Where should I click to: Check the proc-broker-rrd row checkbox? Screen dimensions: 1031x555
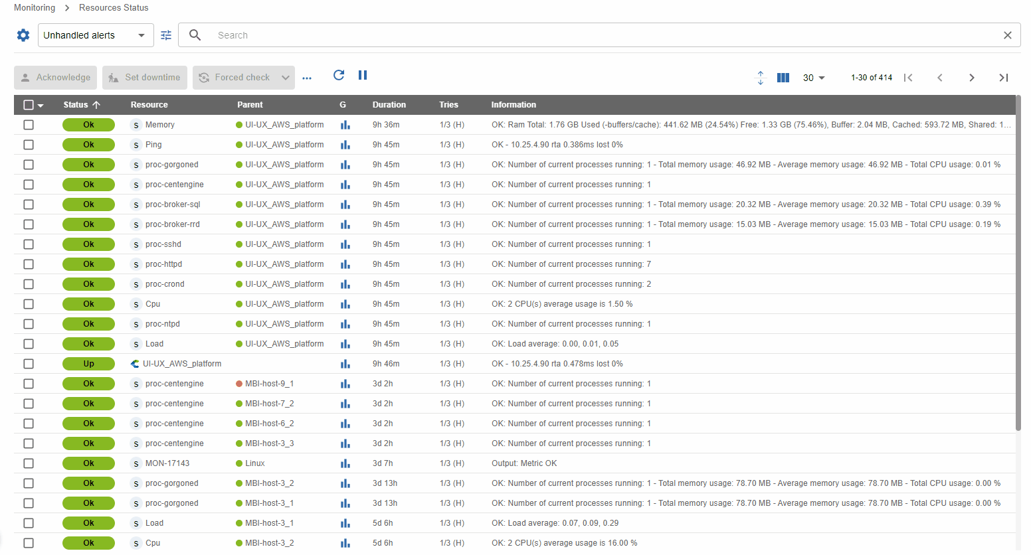29,224
